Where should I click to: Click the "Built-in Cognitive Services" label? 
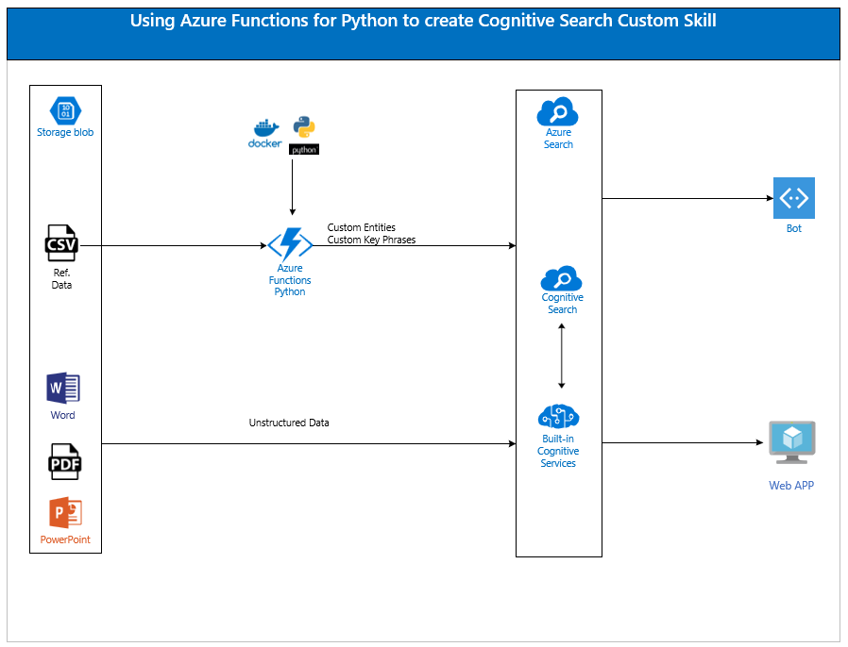(x=558, y=451)
